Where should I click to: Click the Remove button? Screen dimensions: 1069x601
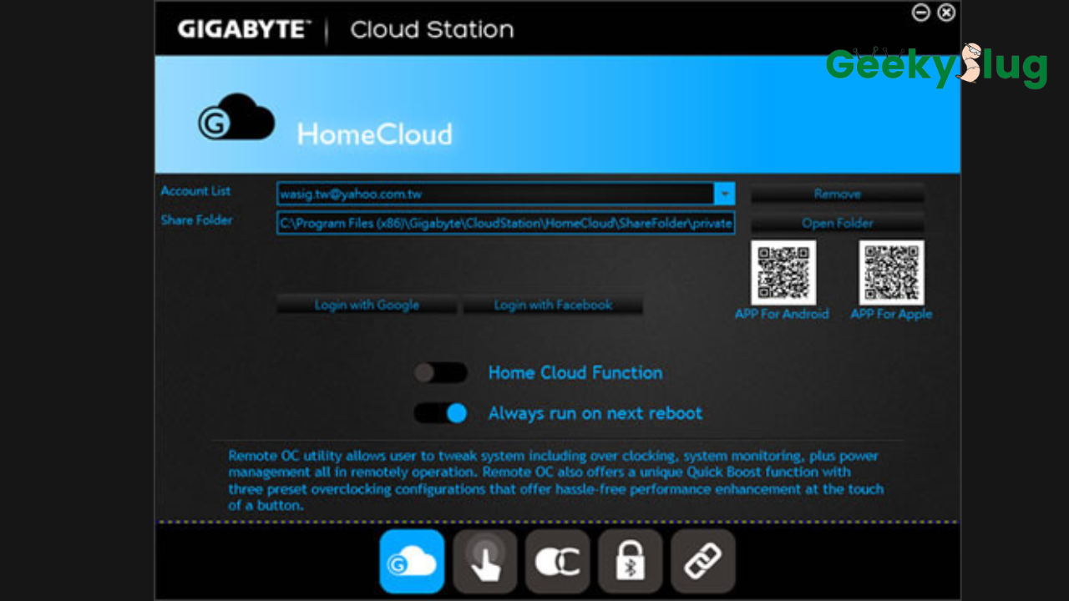click(x=838, y=194)
